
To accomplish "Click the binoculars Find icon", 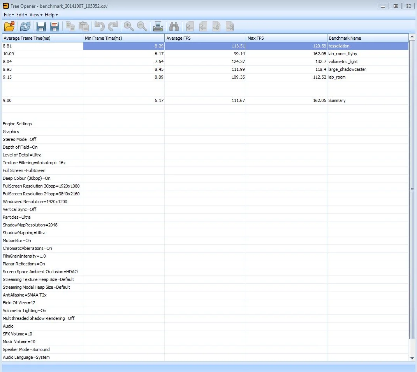I will point(174,26).
